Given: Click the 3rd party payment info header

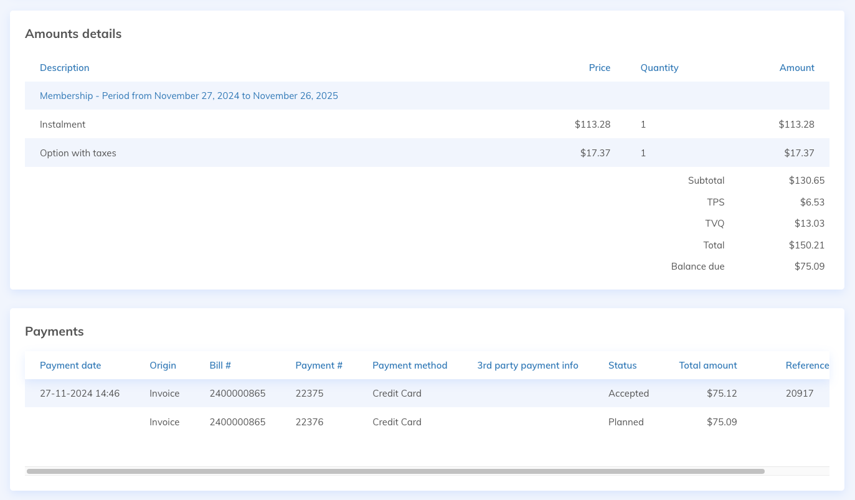Looking at the screenshot, I should [x=527, y=366].
